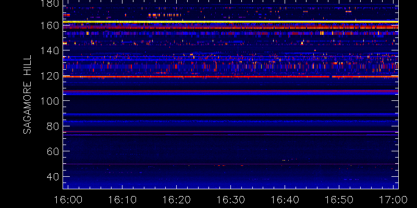Click the 140 frequency axis label
Screen dimensions: 417x208
point(50,50)
